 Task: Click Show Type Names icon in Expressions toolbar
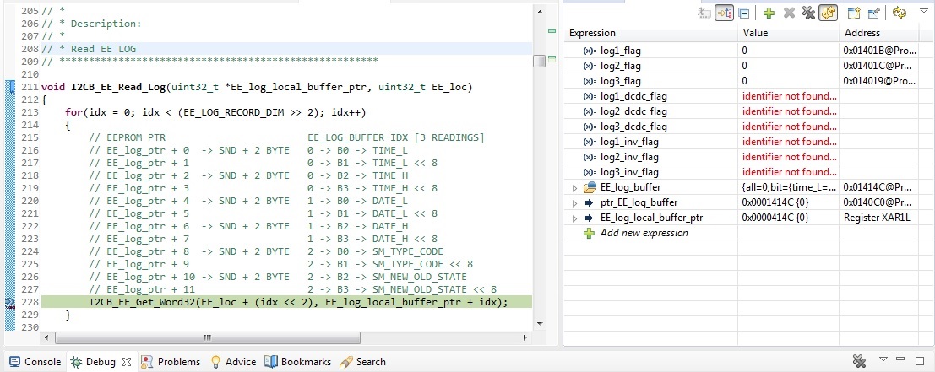pos(704,13)
